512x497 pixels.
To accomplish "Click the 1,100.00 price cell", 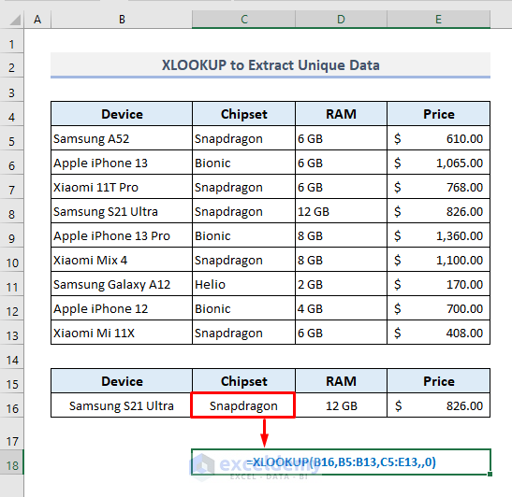I will 439,260.
